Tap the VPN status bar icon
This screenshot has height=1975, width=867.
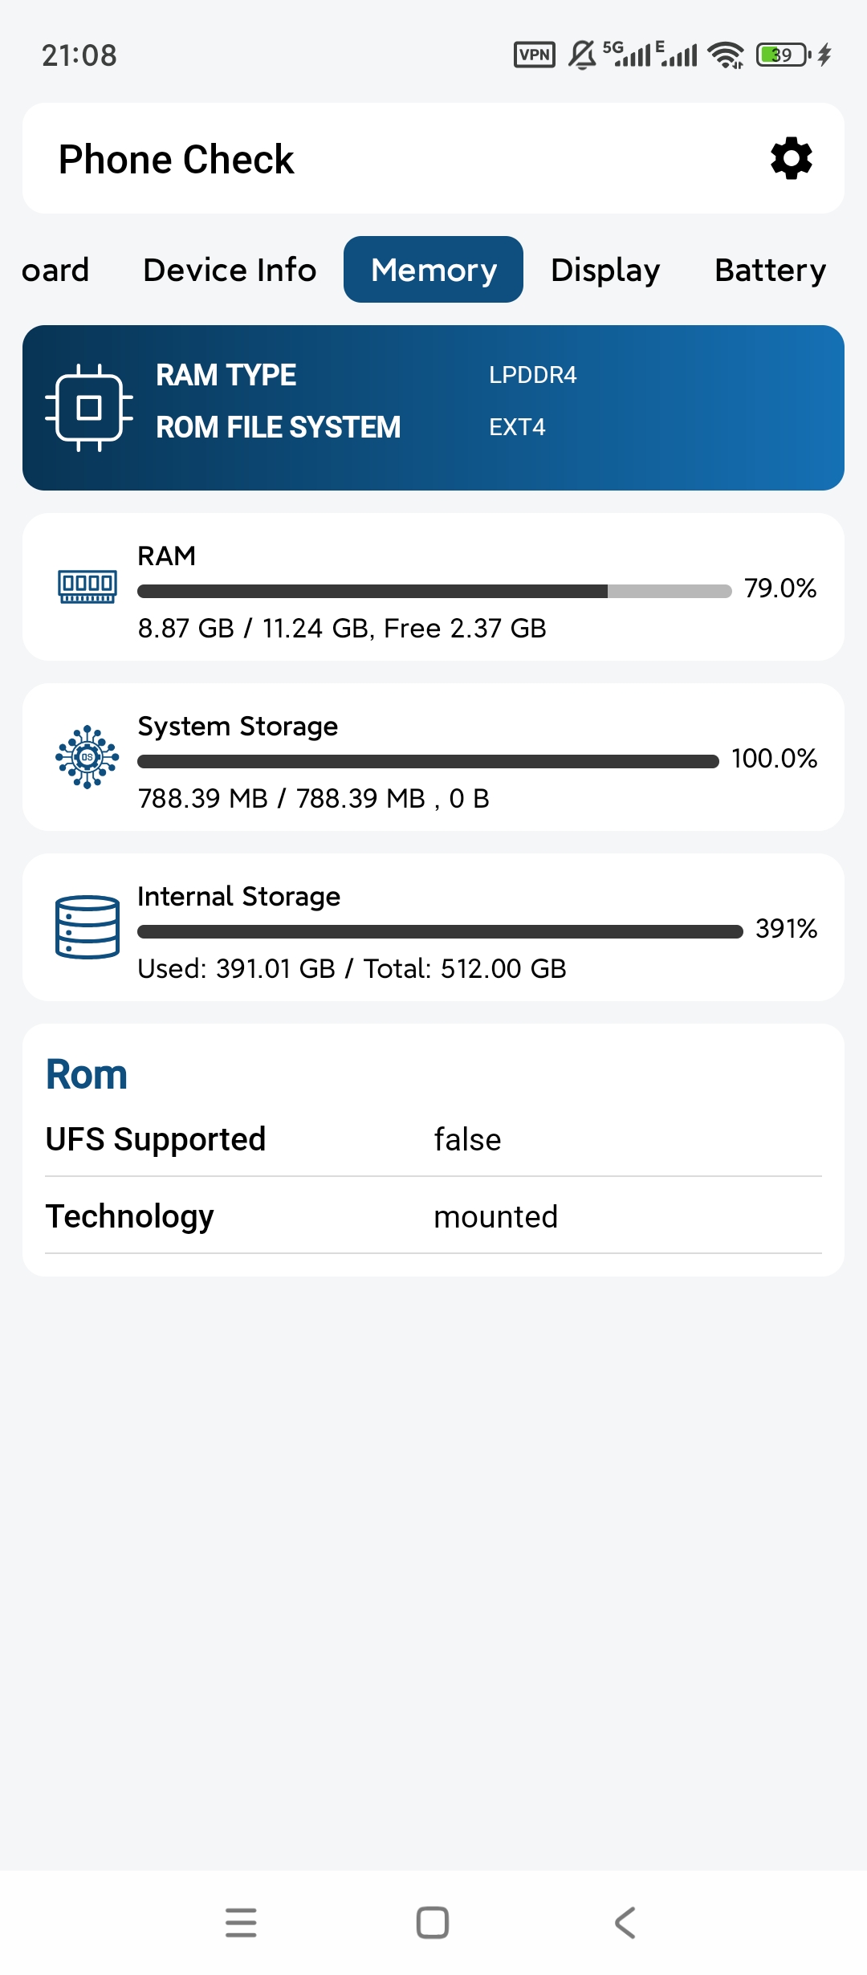coord(535,55)
